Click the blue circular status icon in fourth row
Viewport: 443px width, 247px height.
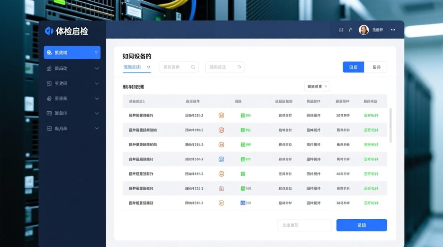(221, 159)
